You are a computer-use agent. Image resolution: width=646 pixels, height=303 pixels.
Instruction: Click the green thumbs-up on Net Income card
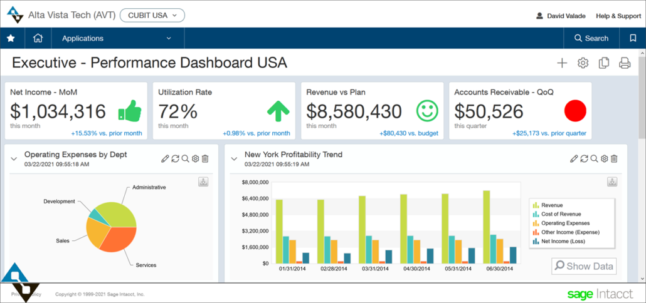coord(130,111)
